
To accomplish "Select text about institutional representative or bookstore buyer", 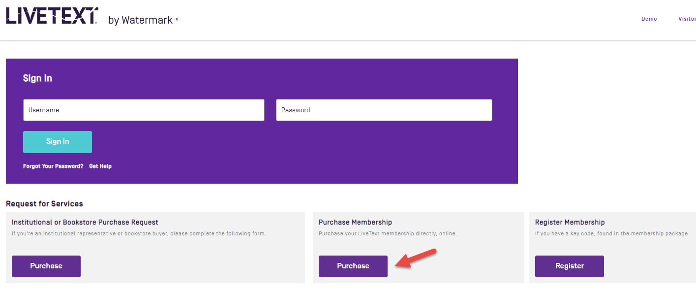I will 139,233.
